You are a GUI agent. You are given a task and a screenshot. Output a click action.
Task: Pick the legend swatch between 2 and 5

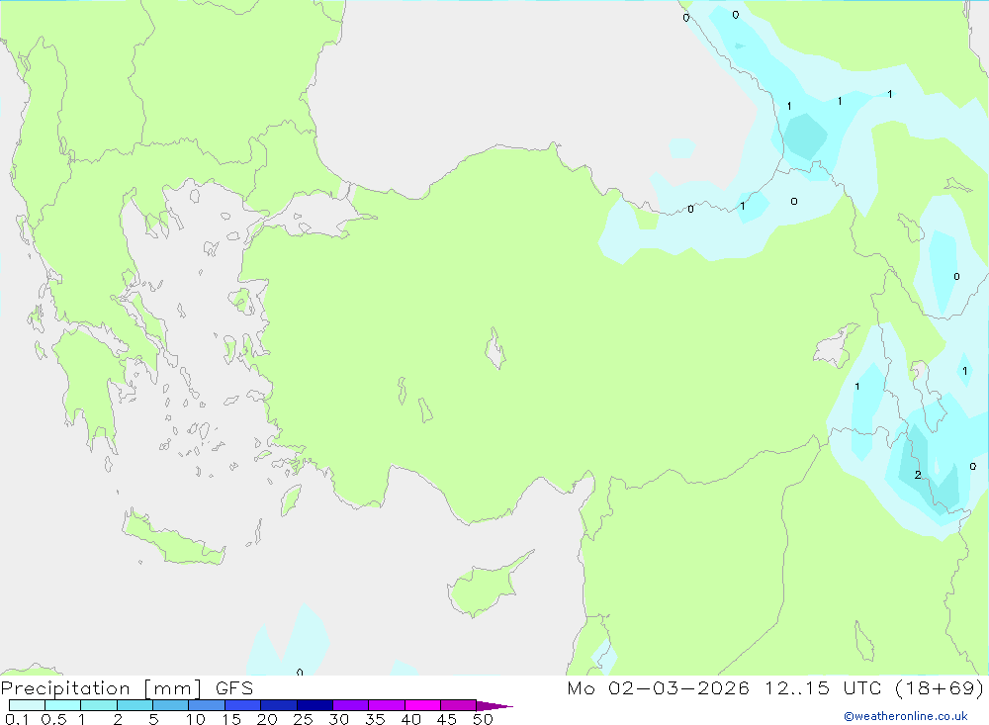tap(135, 705)
